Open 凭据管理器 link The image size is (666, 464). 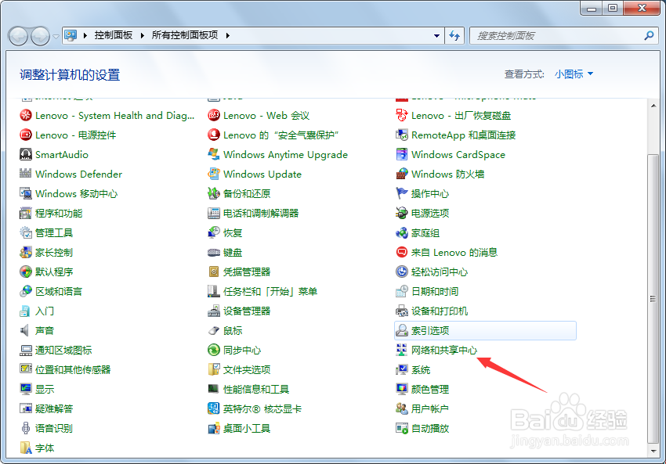pyautogui.click(x=247, y=272)
